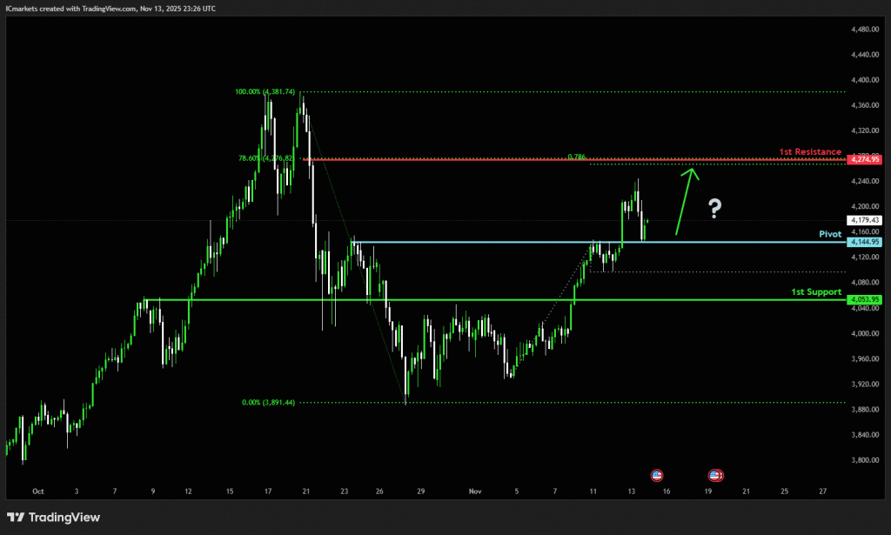
Task: Select the current price label 4,179.43
Action: [867, 221]
